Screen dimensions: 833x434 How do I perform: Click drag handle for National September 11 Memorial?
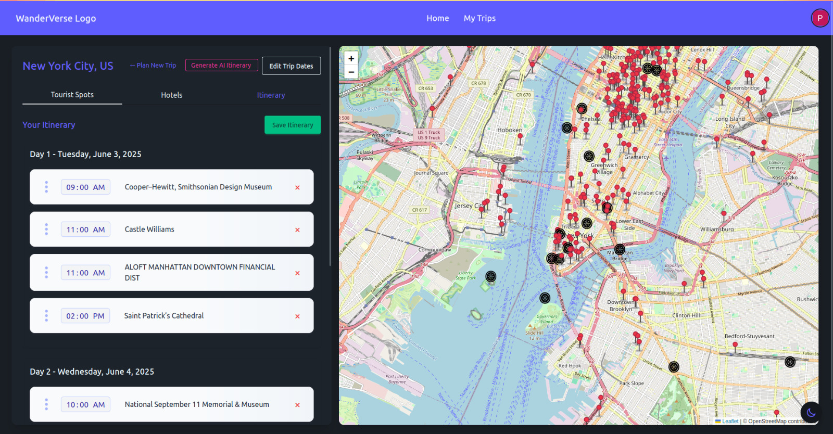tap(46, 404)
